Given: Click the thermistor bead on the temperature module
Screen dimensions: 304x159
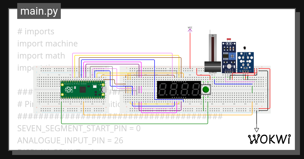Looking at the screenshot, I should click(x=245, y=47).
